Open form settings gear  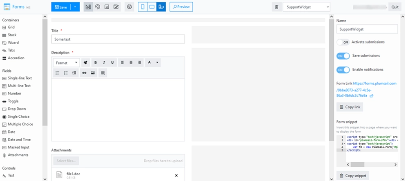[130, 7]
